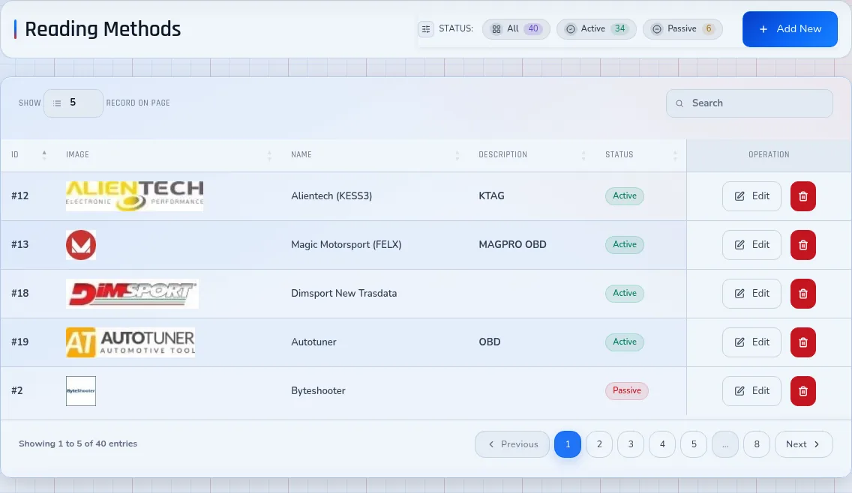Delete the Alientech (KESS3) row
Image resolution: width=852 pixels, height=493 pixels.
(803, 196)
